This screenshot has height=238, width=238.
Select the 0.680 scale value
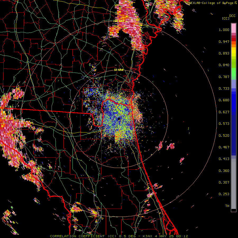tap(224, 100)
